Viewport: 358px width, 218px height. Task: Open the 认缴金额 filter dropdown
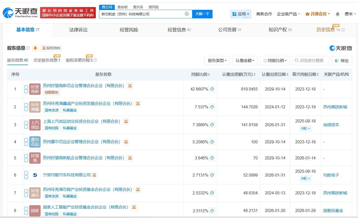(x=245, y=61)
